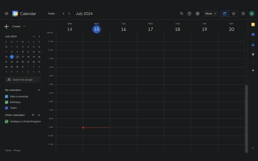
Task: Toggle Birthdays calendar checkbox
Action: point(7,102)
